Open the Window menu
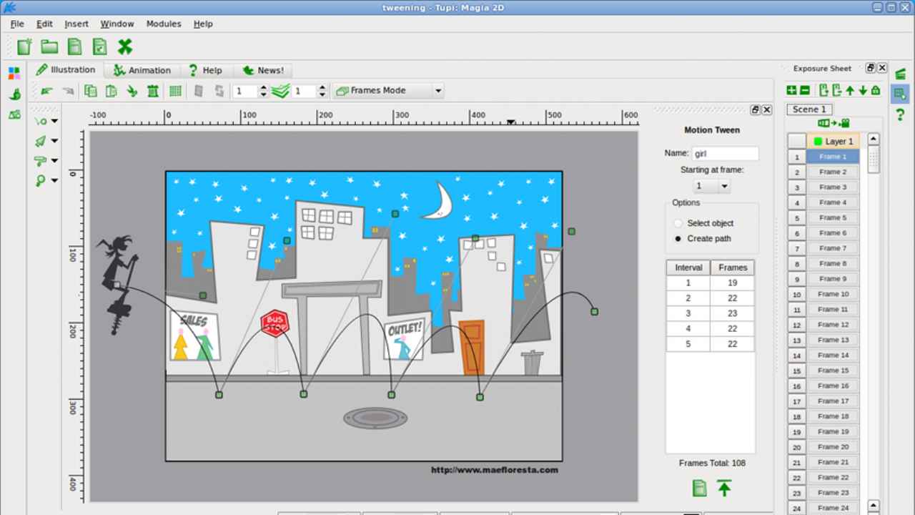 117,24
